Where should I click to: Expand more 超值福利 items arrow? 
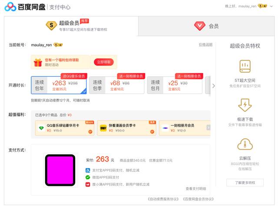tap(208, 128)
